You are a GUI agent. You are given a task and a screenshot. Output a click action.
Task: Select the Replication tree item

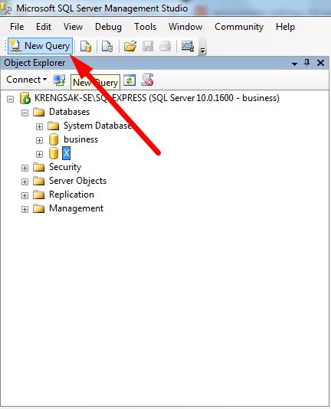[71, 195]
